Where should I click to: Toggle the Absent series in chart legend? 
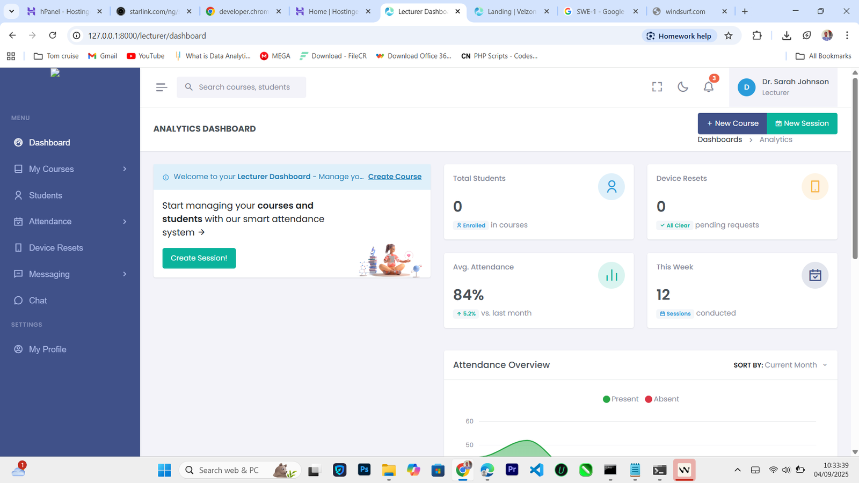pyautogui.click(x=662, y=399)
